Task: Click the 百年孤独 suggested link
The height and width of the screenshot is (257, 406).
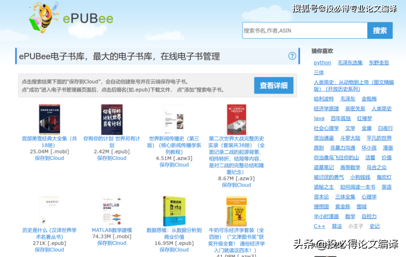Action: click(x=341, y=118)
